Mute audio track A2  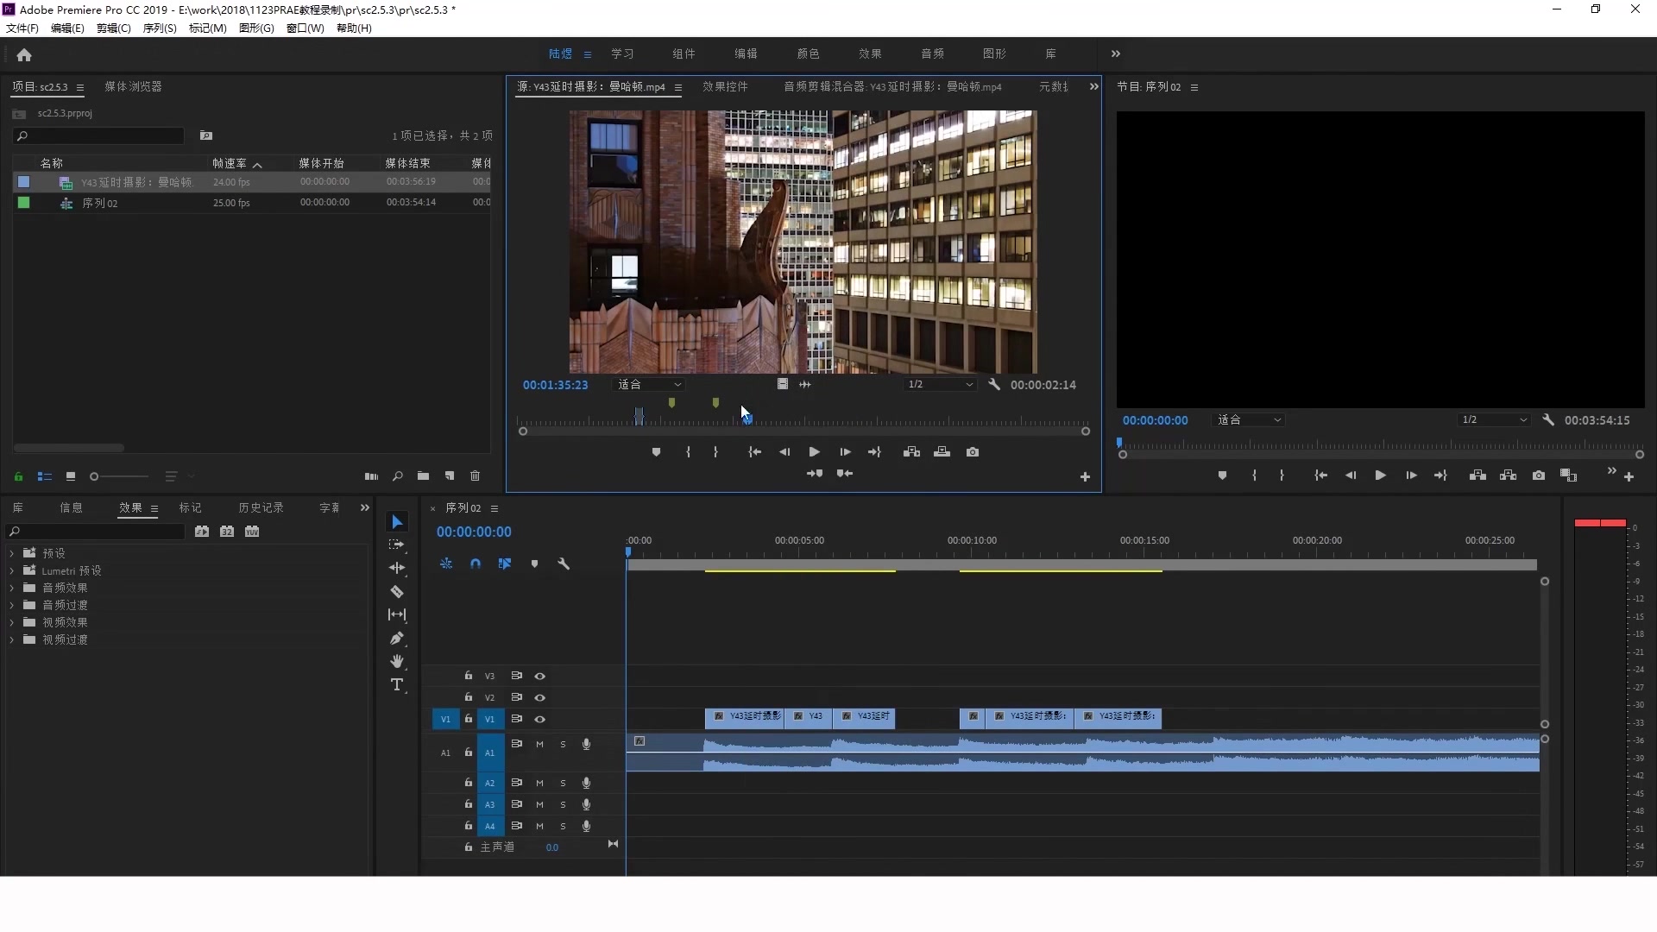[539, 783]
